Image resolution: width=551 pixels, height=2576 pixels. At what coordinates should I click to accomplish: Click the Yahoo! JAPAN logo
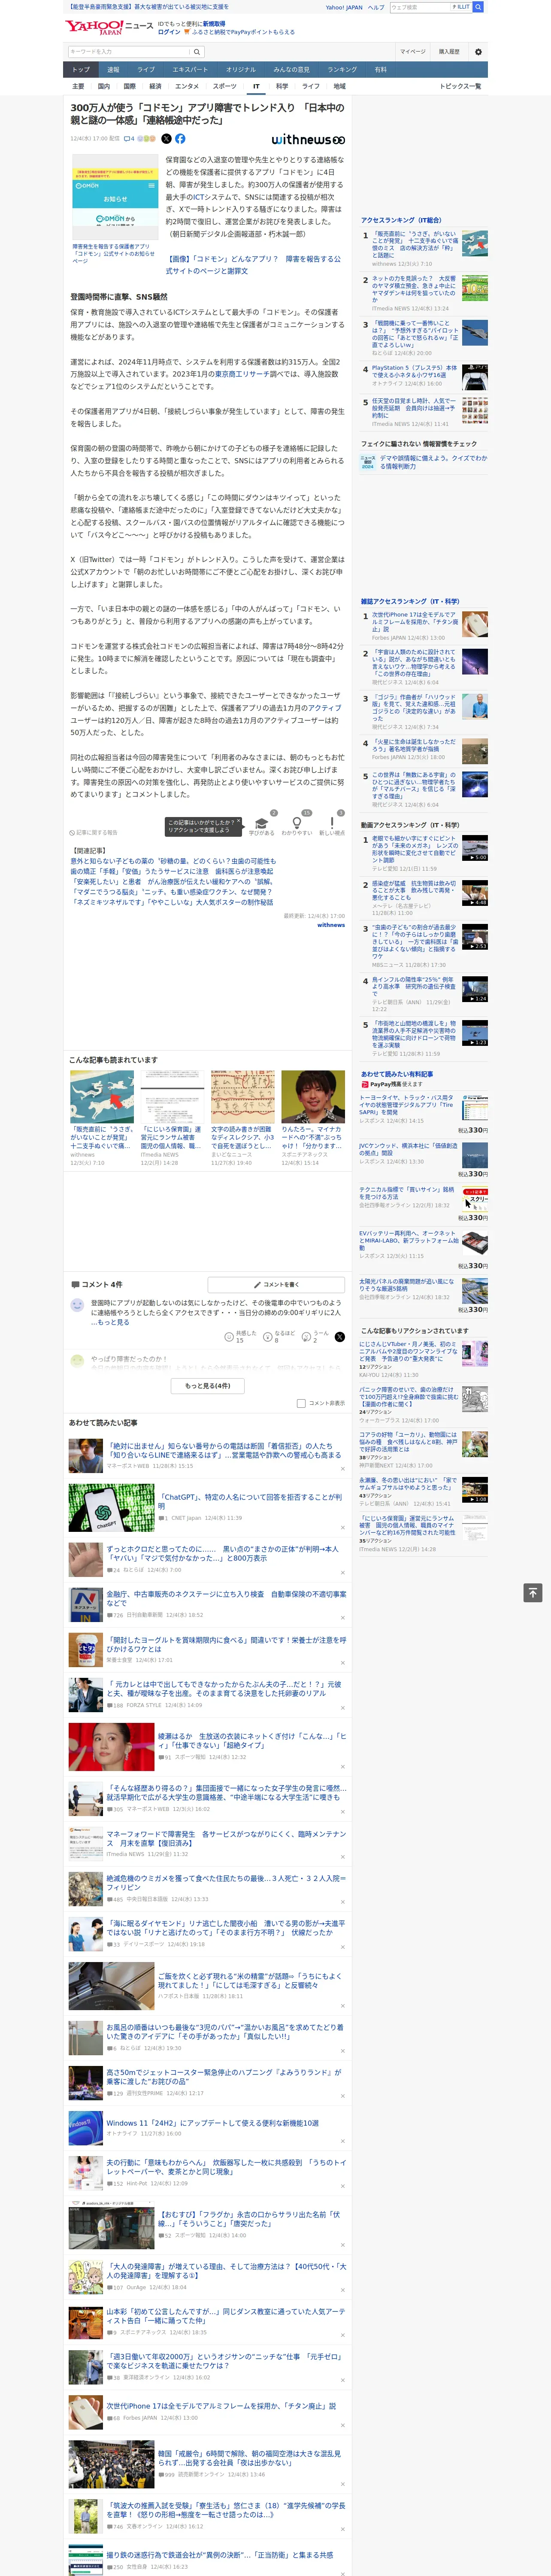94,27
